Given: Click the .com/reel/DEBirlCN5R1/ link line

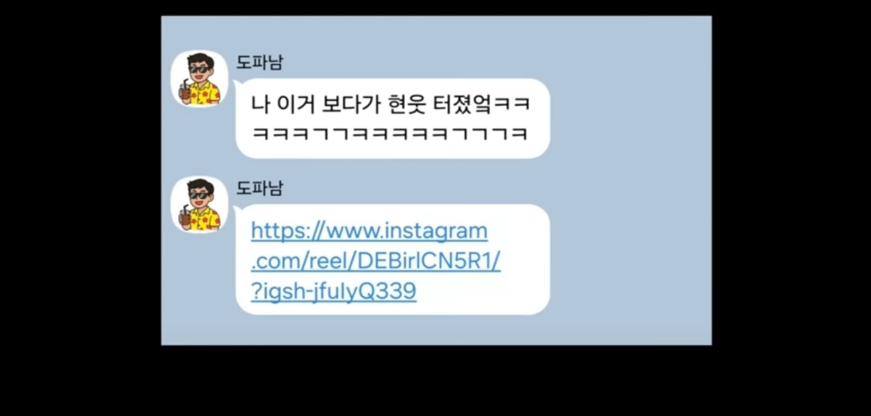Looking at the screenshot, I should [x=376, y=261].
